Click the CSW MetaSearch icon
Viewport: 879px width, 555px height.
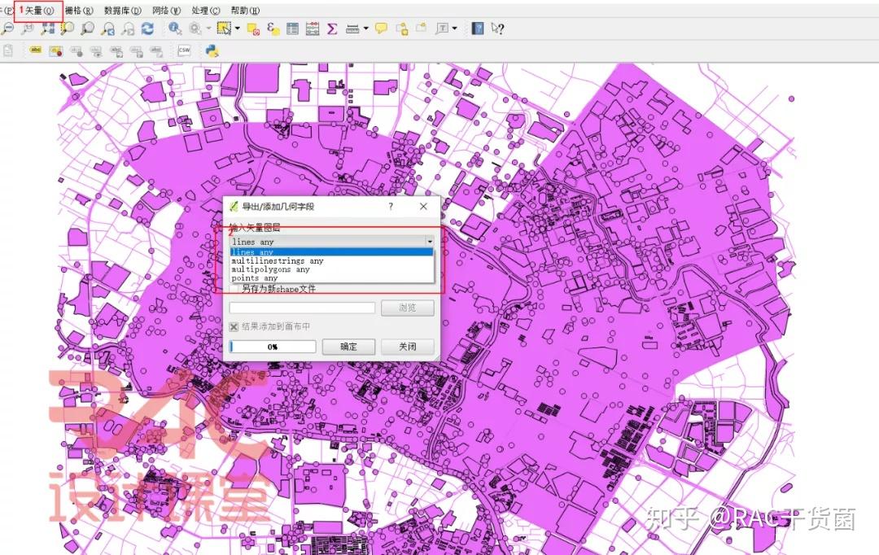(x=184, y=51)
